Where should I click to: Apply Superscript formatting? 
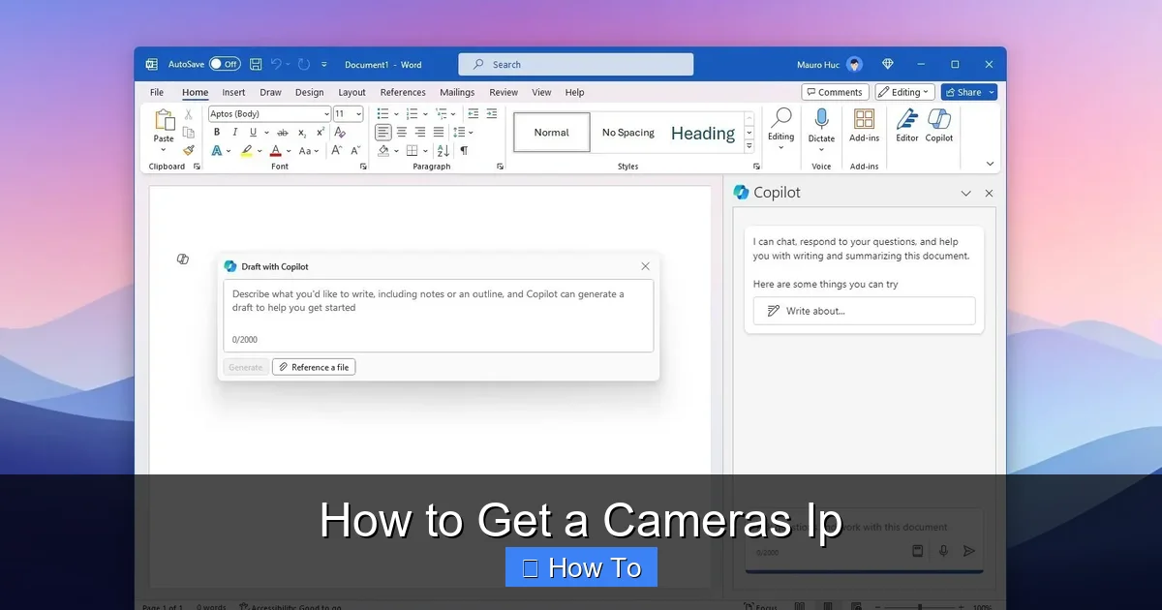click(x=320, y=133)
